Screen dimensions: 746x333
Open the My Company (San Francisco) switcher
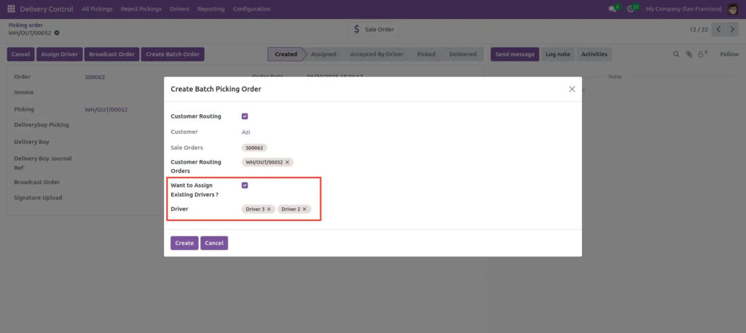coord(683,9)
